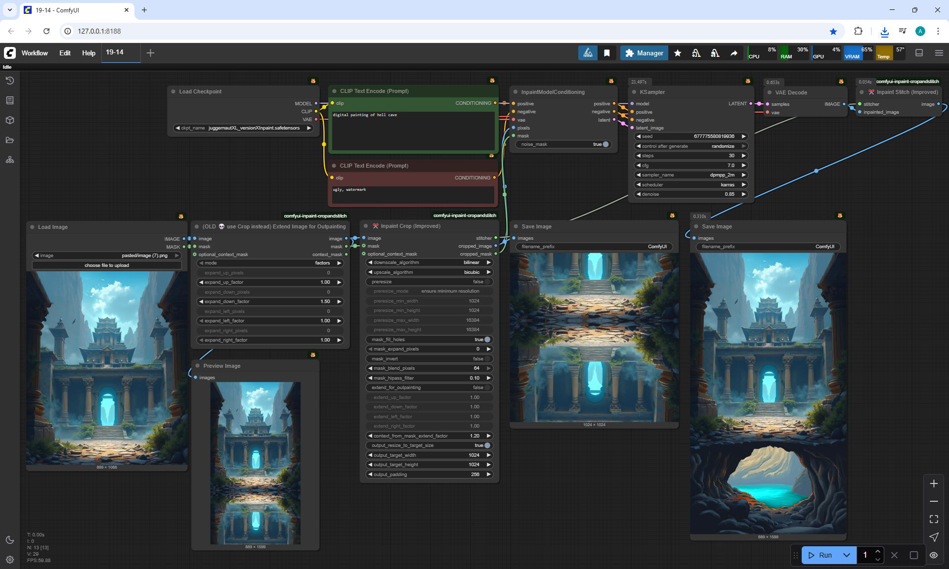This screenshot has width=949, height=569.
Task: Open the queue history sidebar icon
Action: (x=10, y=81)
